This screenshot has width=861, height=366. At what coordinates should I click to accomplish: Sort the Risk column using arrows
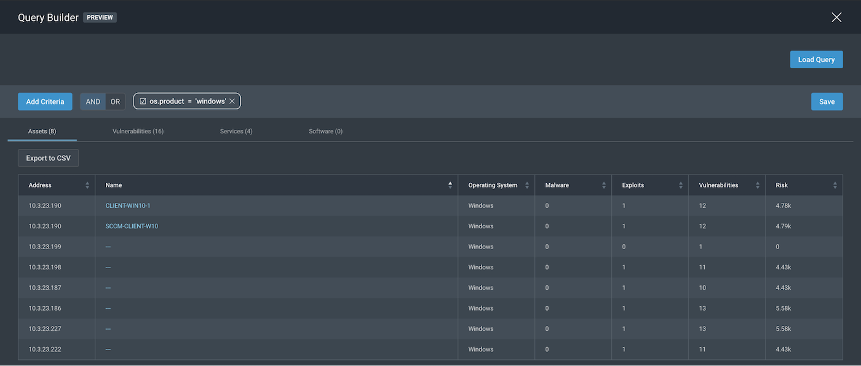[835, 185]
